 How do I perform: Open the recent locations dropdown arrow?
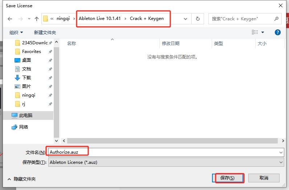(29, 19)
